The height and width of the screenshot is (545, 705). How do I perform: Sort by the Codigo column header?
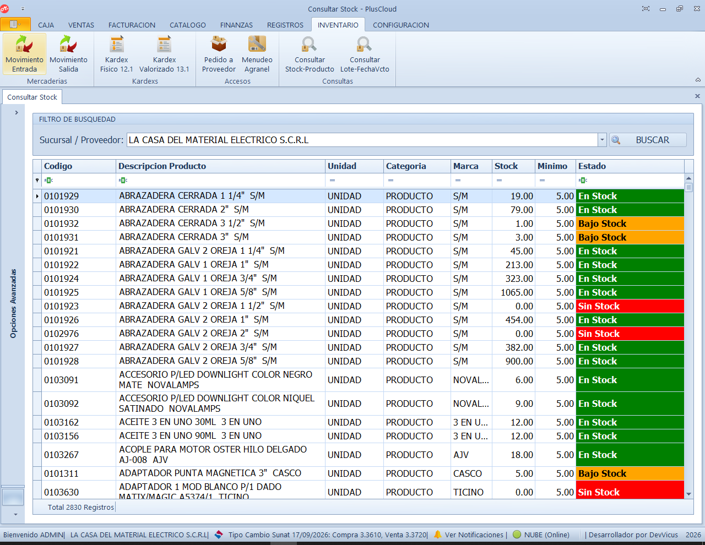[x=79, y=166]
